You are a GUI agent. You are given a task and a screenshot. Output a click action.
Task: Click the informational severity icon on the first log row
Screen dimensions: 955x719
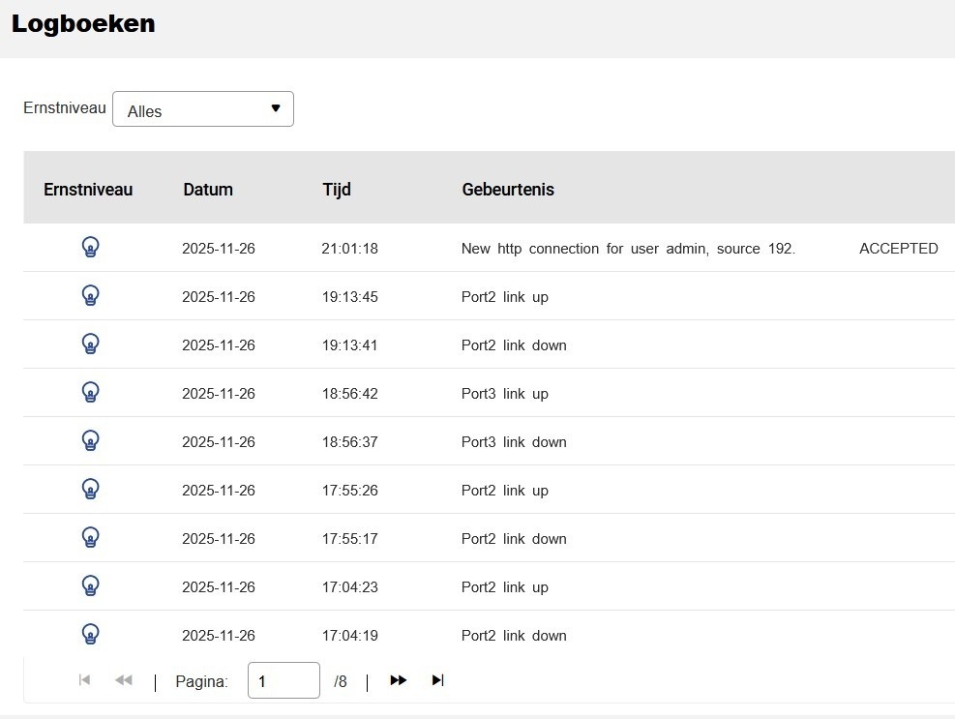(90, 247)
